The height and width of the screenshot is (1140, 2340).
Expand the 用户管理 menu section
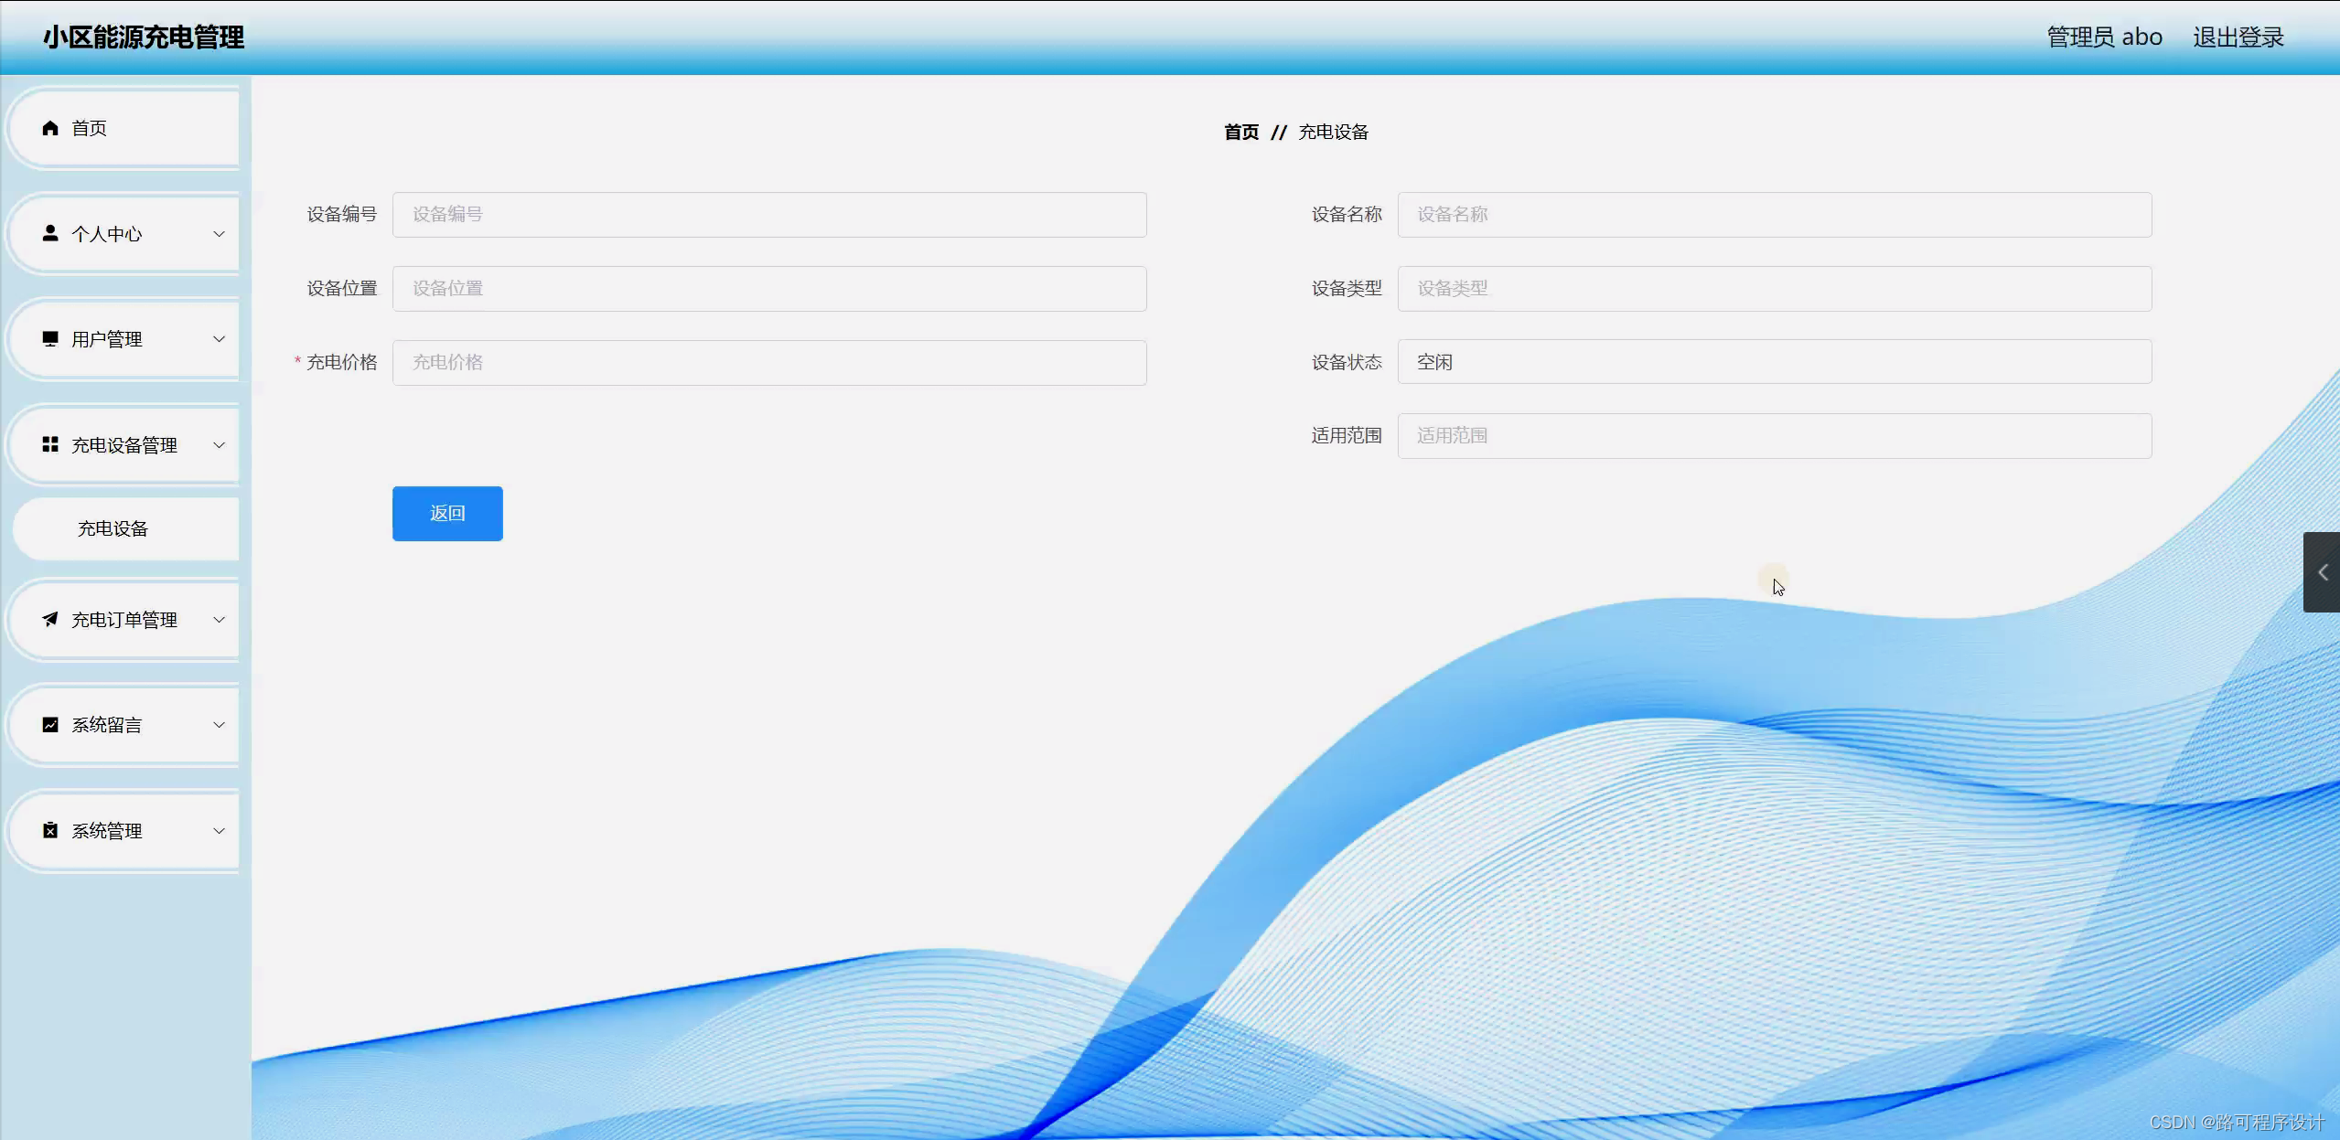coord(219,339)
